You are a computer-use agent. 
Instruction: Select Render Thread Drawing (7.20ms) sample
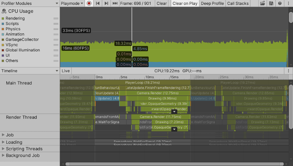(169, 122)
